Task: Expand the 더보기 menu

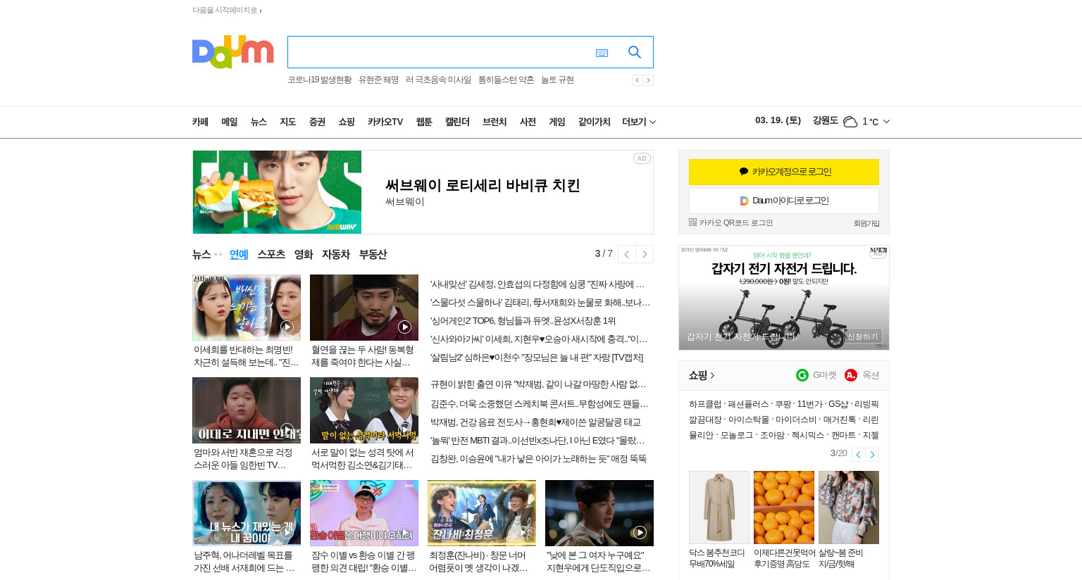Action: [639, 122]
